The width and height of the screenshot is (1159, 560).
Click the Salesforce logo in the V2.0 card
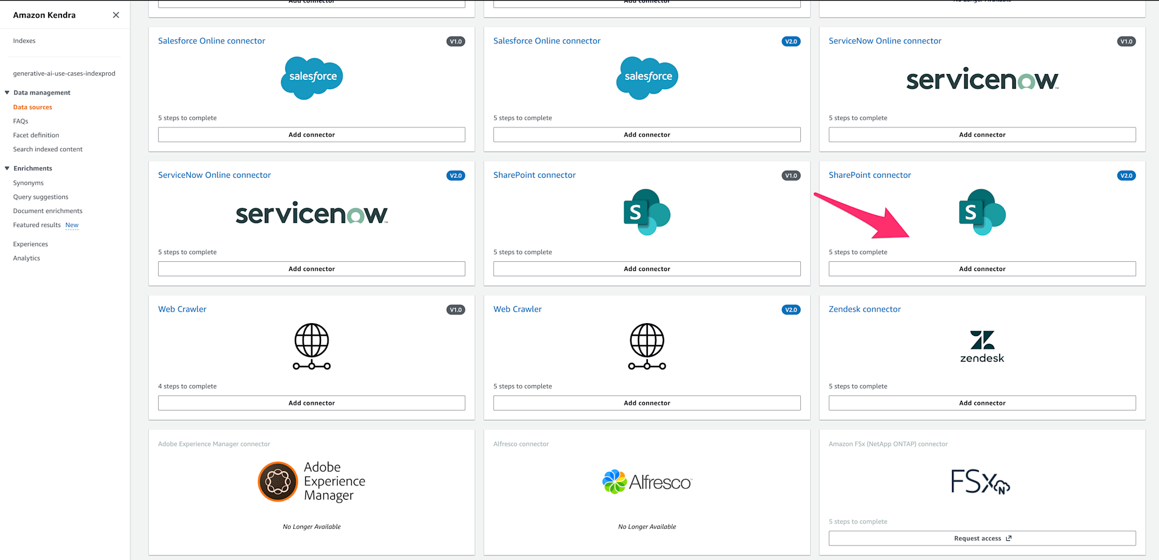pyautogui.click(x=647, y=78)
